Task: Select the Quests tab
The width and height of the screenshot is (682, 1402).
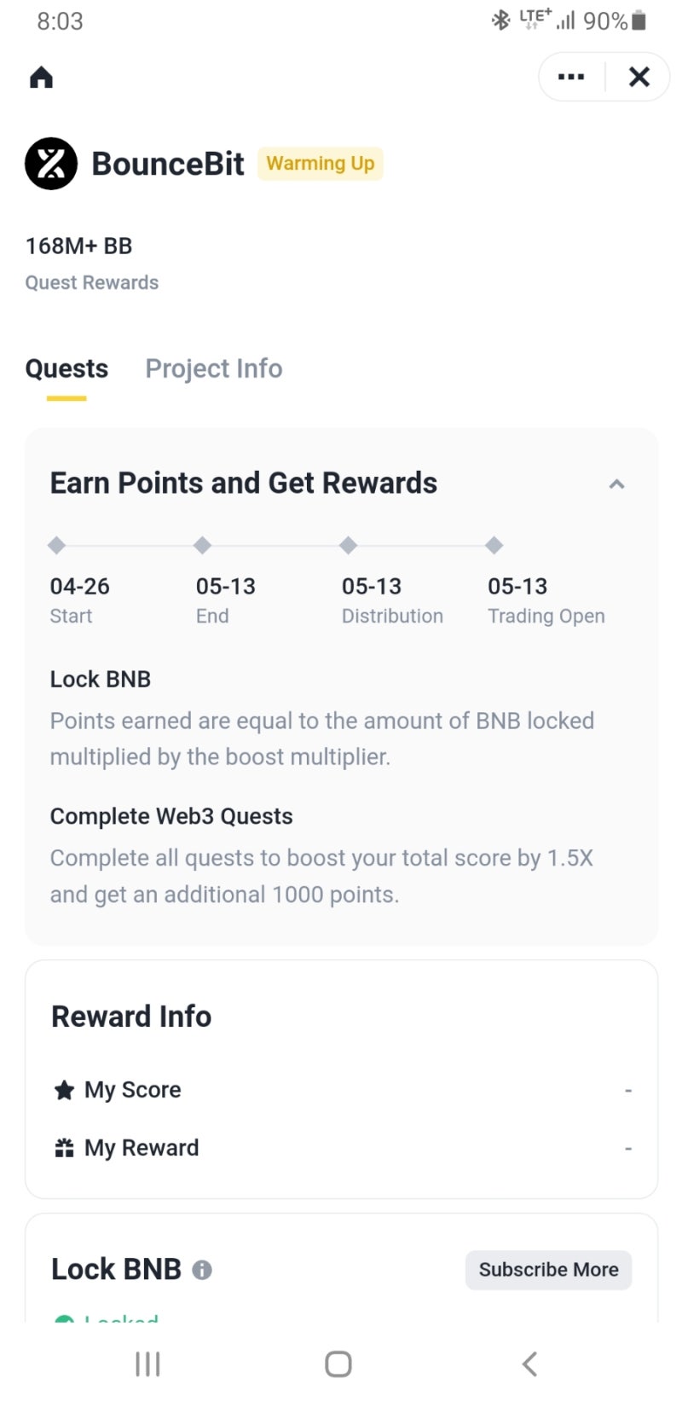Action: click(x=66, y=368)
